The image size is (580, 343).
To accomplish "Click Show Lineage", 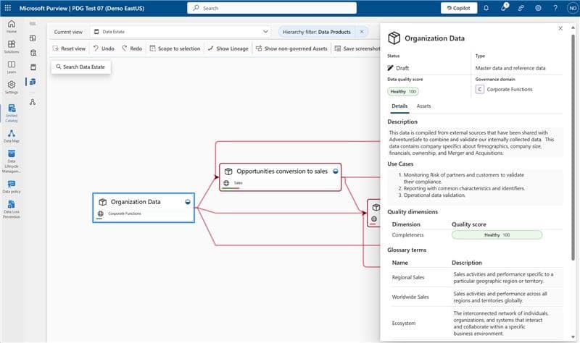I will pos(228,48).
